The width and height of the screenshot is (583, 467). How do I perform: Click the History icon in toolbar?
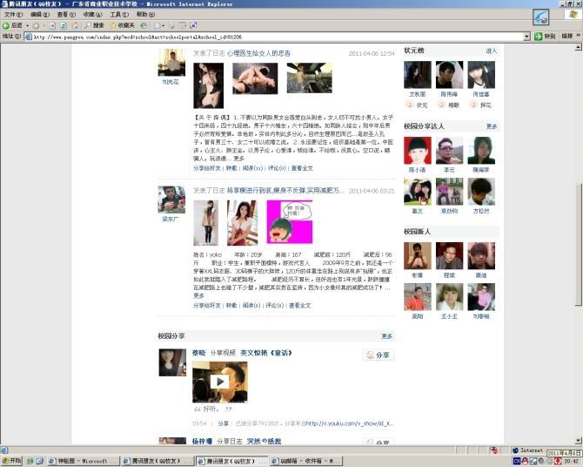point(144,25)
